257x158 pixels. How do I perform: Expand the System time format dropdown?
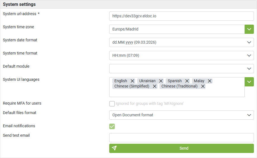point(182,55)
